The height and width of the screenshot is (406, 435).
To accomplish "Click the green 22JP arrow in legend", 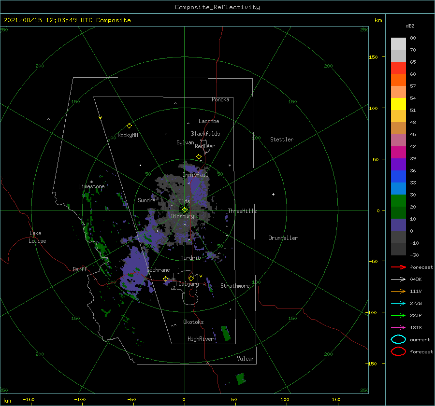I will click(x=398, y=315).
